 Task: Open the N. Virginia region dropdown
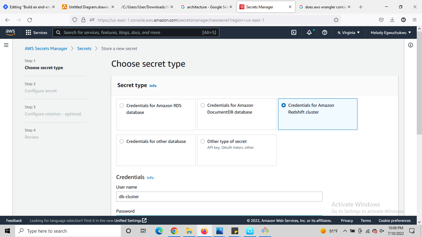click(x=348, y=32)
